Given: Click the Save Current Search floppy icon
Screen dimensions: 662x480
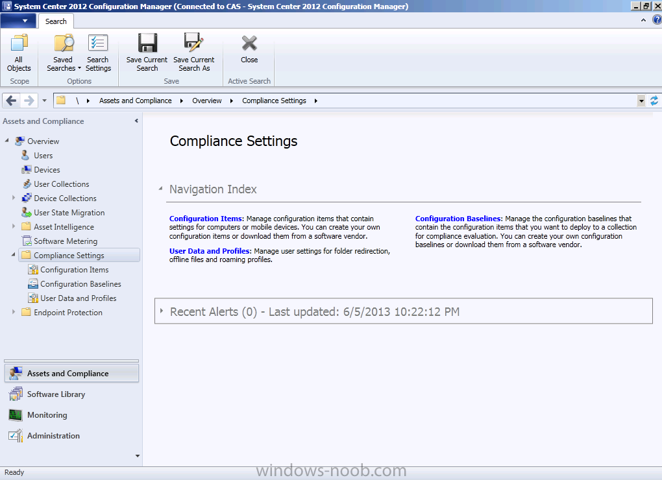Looking at the screenshot, I should point(147,43).
